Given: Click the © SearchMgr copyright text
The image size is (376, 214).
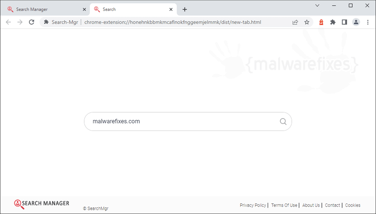Looking at the screenshot, I should point(96,208).
